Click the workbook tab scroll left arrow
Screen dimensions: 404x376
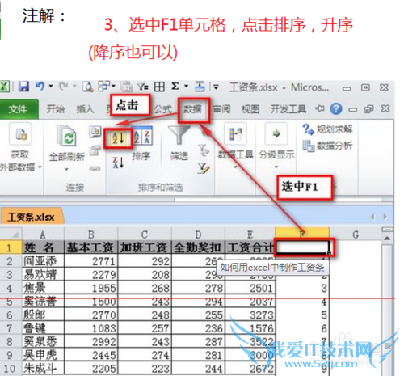(373, 217)
